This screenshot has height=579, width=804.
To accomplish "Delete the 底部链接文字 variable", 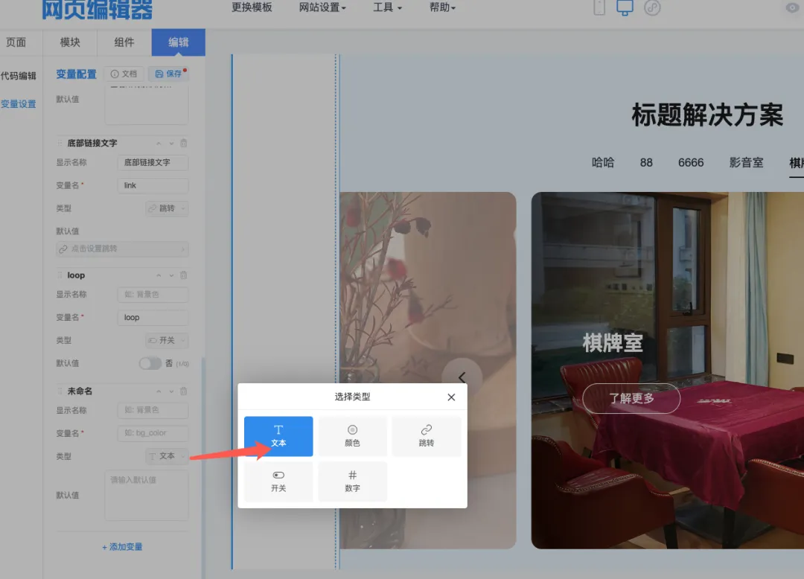I will [x=184, y=143].
